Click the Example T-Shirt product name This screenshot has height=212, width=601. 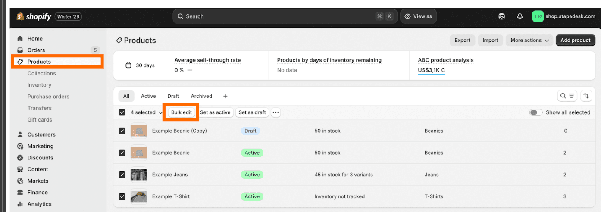click(171, 196)
